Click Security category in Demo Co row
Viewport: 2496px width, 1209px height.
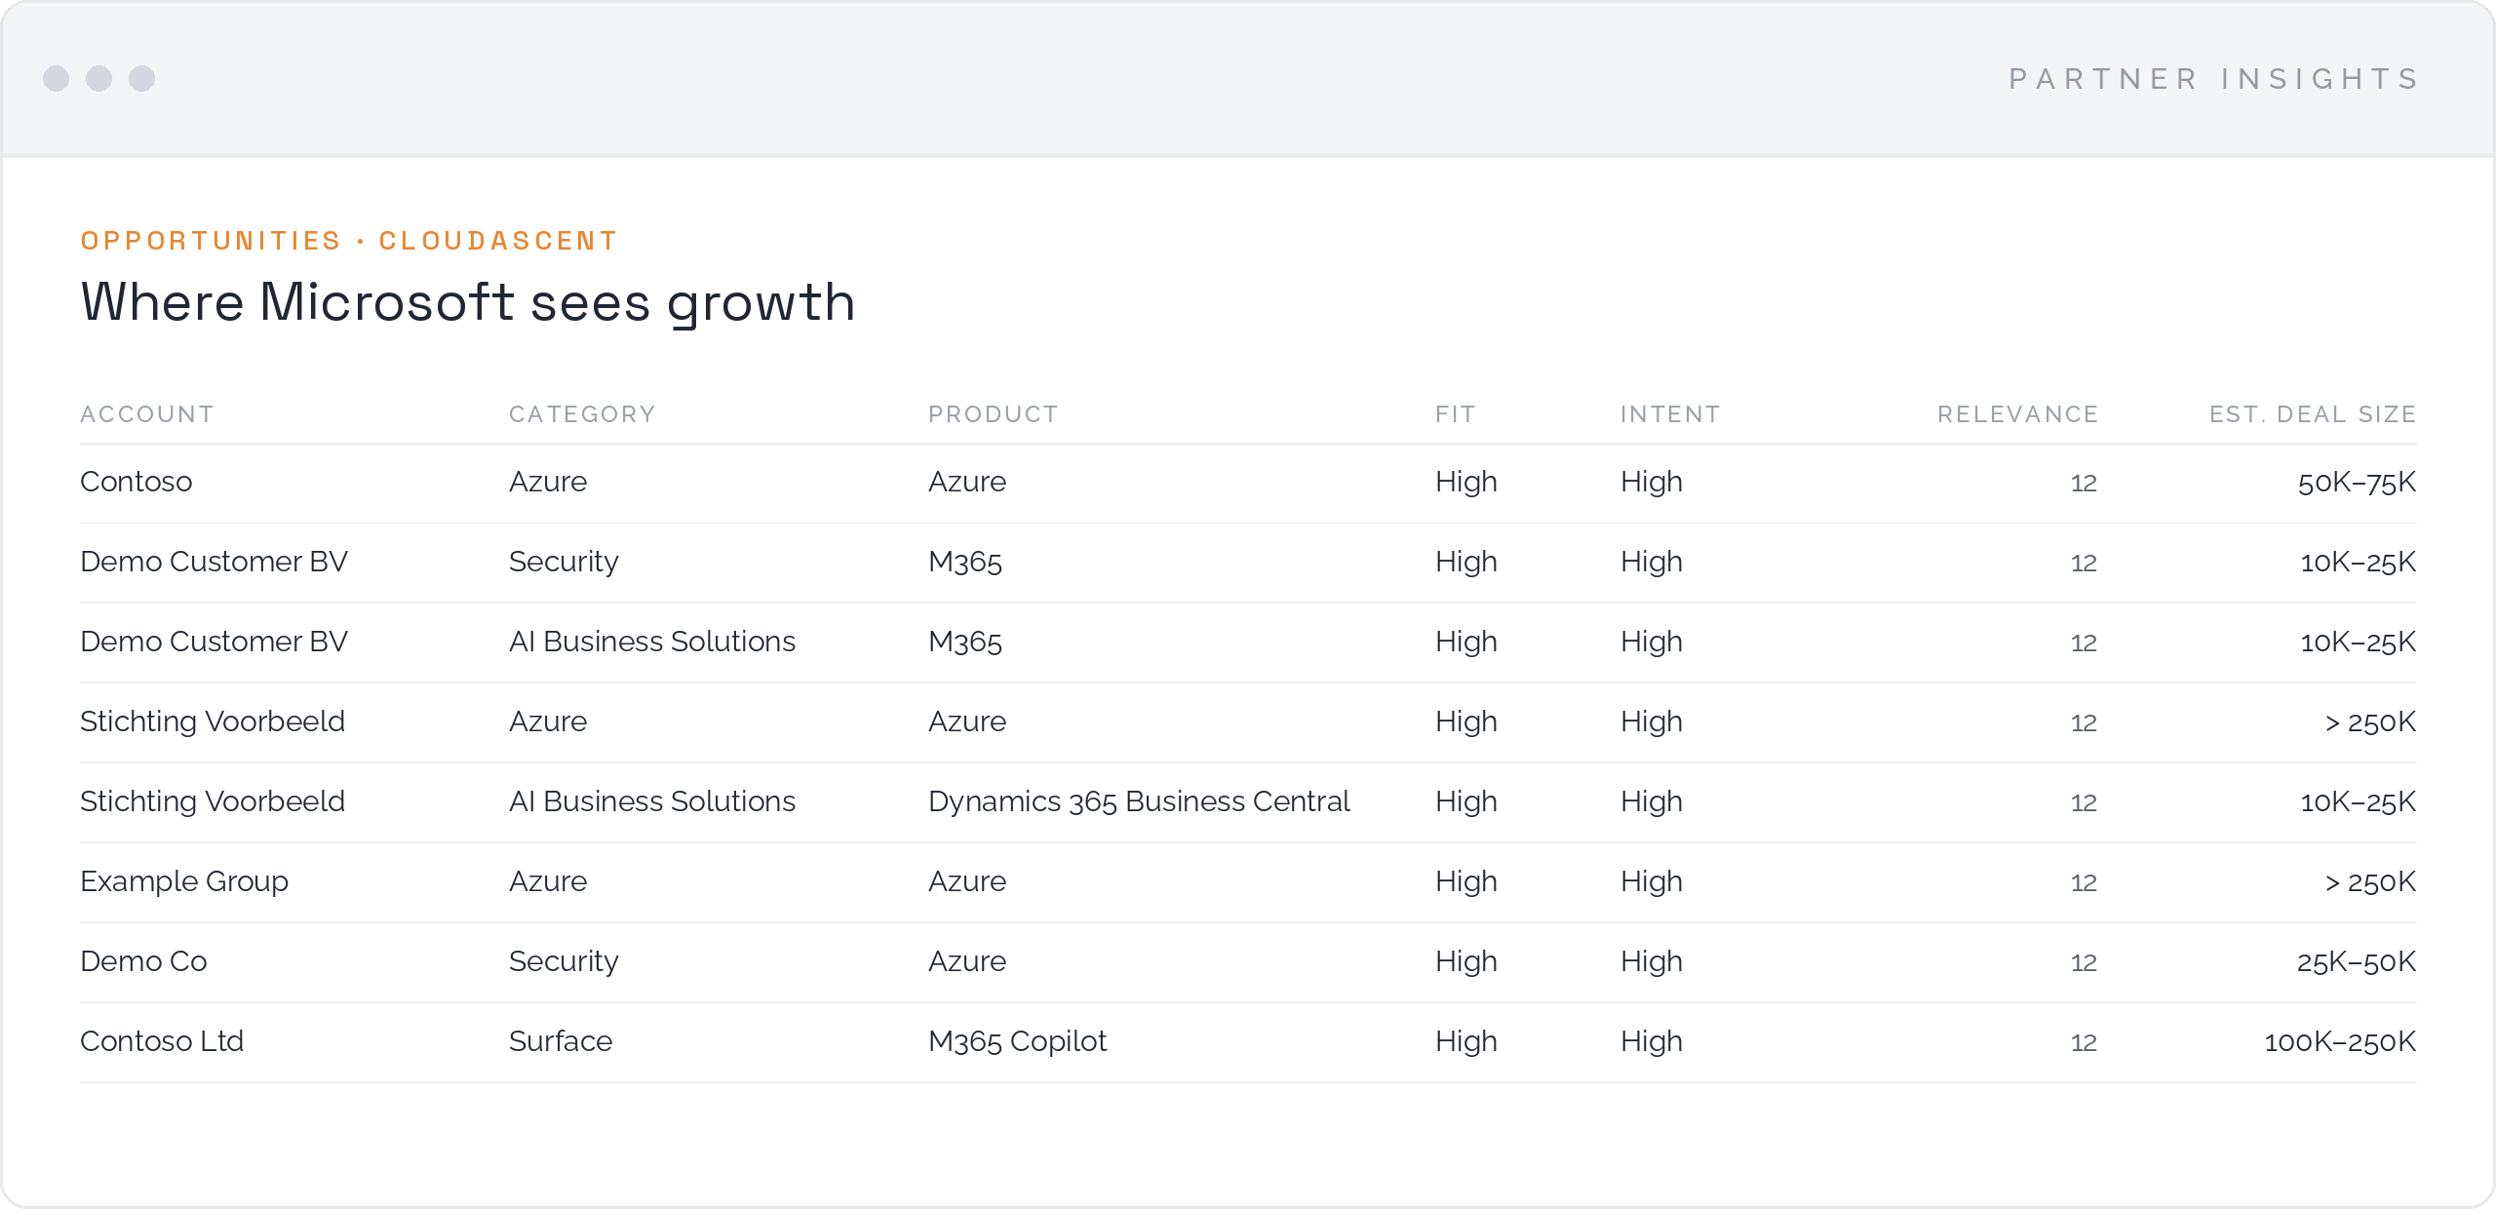pos(564,961)
